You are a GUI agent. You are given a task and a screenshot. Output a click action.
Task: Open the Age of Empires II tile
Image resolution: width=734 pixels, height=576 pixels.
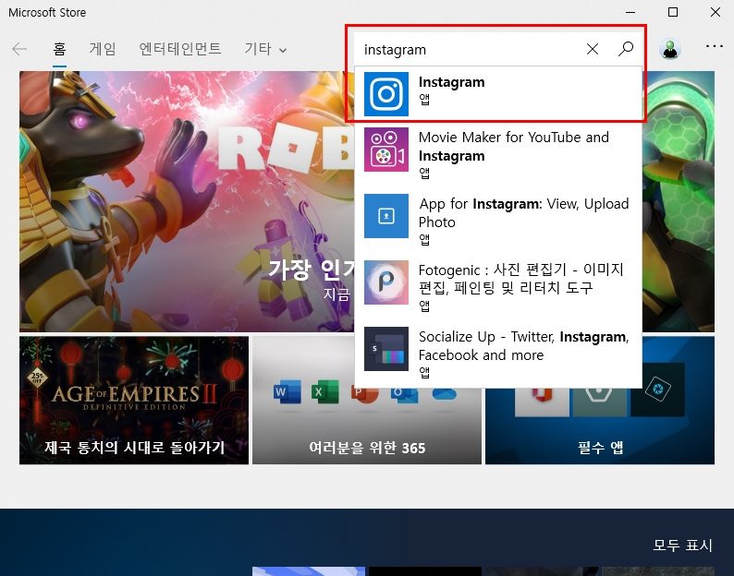(x=134, y=401)
